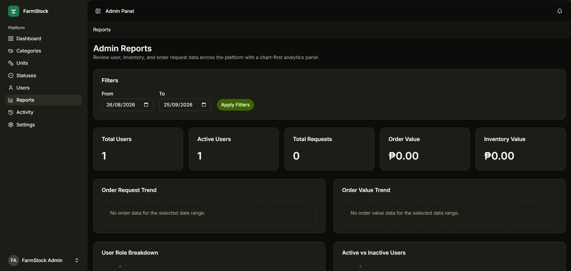Click the FA user avatar
The image size is (571, 271).
[13, 260]
